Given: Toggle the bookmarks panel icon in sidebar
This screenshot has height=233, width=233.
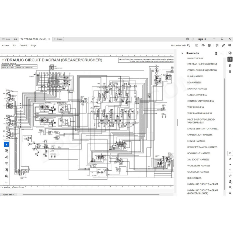Looking at the screenshot, I should (x=230, y=59).
